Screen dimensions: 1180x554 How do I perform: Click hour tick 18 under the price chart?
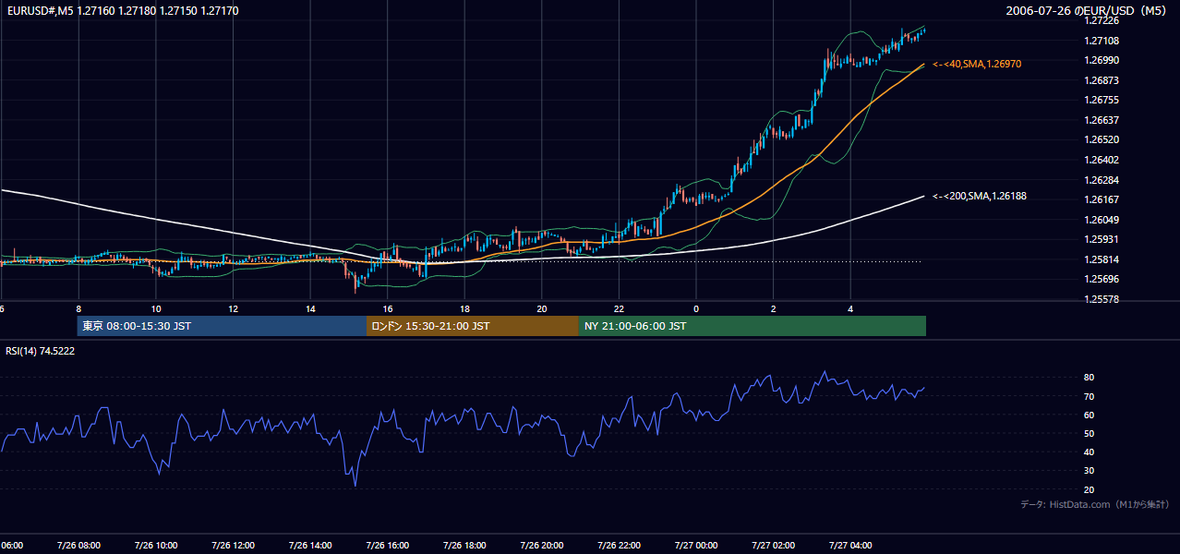(464, 308)
